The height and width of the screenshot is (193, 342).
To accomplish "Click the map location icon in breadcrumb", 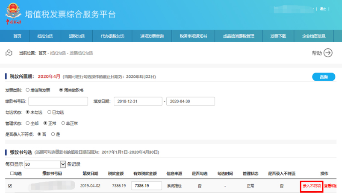I will pos(9,53).
